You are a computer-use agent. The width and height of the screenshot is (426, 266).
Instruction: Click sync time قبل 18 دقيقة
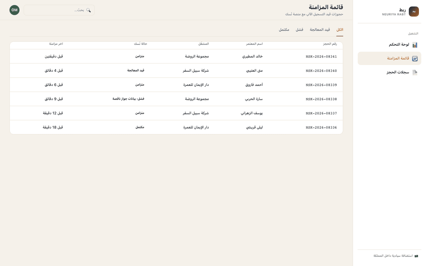coord(53,127)
